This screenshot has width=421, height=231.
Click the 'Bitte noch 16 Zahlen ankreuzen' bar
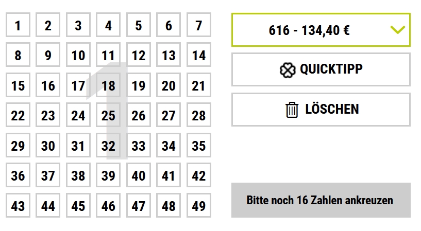pos(321,200)
